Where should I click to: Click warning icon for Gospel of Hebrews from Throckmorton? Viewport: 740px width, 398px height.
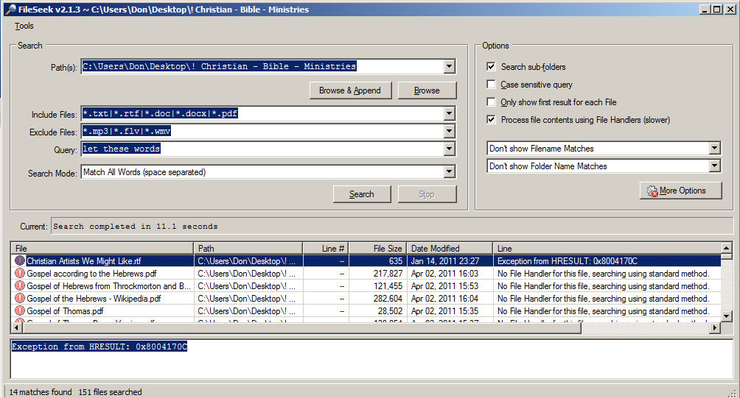[x=20, y=286]
